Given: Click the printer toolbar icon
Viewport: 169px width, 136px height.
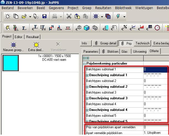Looking at the screenshot, I should 55,17.
